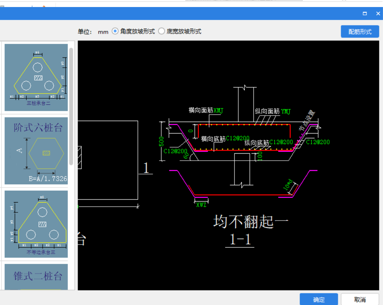Cancel the dialog with 取消
Viewport: 383px width, 305px height.
coord(360,300)
